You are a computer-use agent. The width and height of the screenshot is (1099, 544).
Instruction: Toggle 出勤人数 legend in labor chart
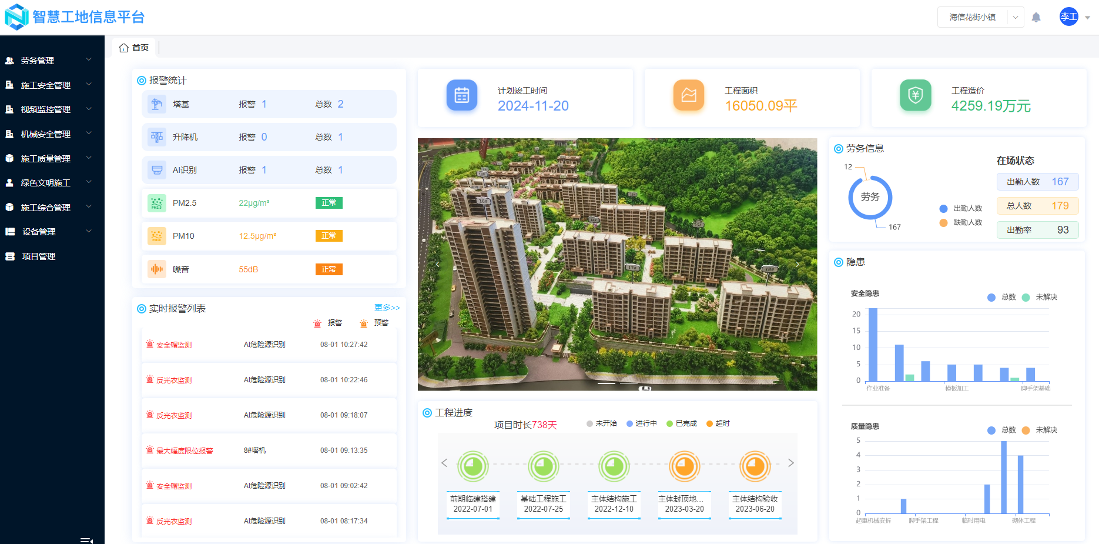(x=961, y=208)
